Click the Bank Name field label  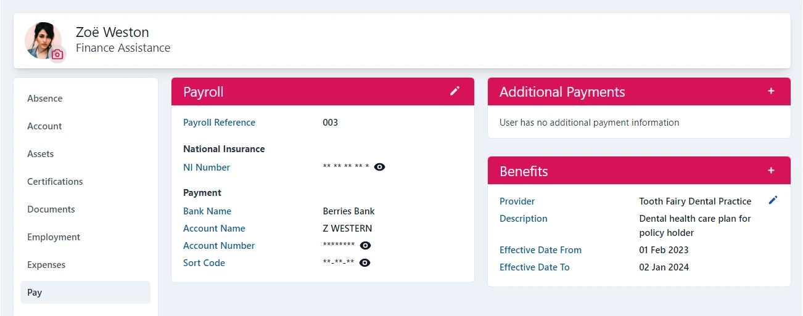(x=207, y=211)
